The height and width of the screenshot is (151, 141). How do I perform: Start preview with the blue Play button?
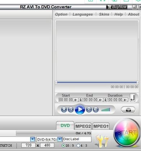tap(80, 109)
